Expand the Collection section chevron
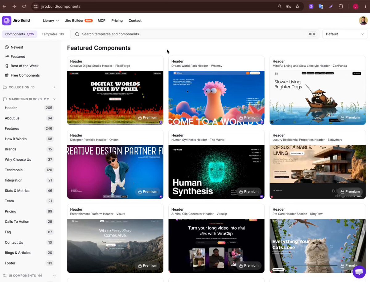 [54, 87]
